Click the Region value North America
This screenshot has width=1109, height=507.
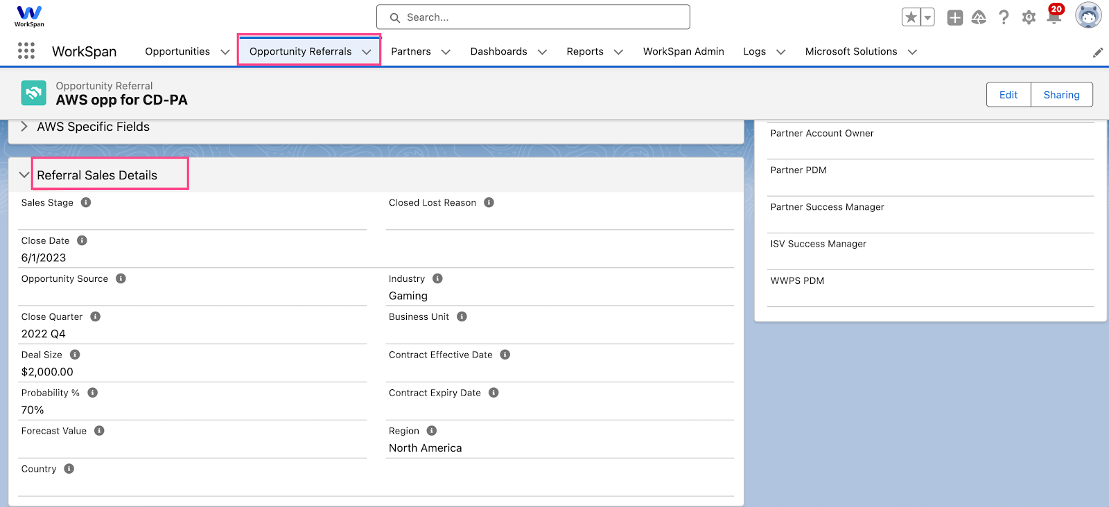(x=426, y=448)
